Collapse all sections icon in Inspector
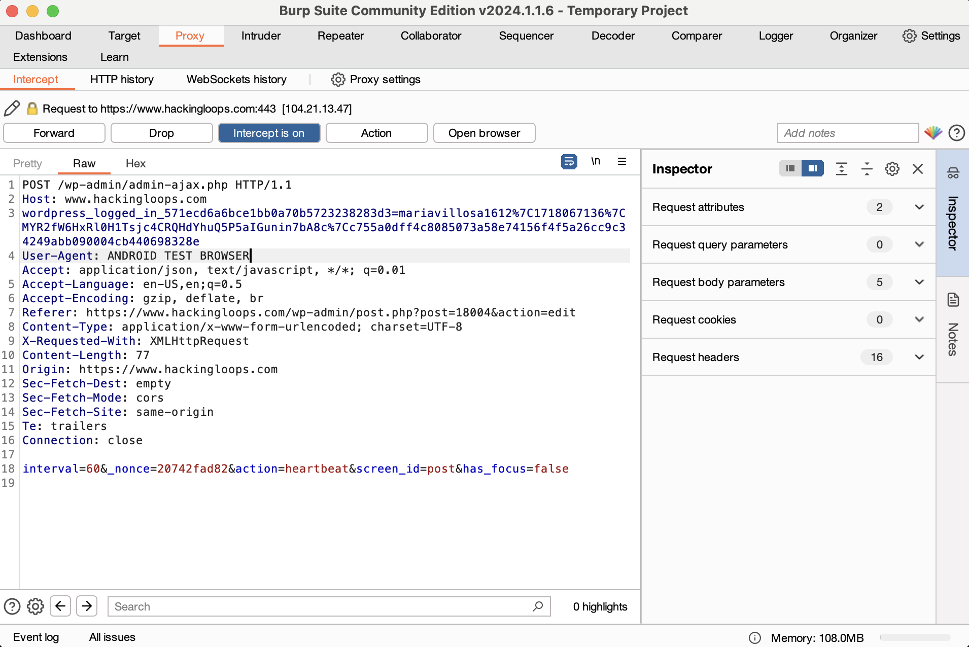This screenshot has height=647, width=969. (x=867, y=169)
